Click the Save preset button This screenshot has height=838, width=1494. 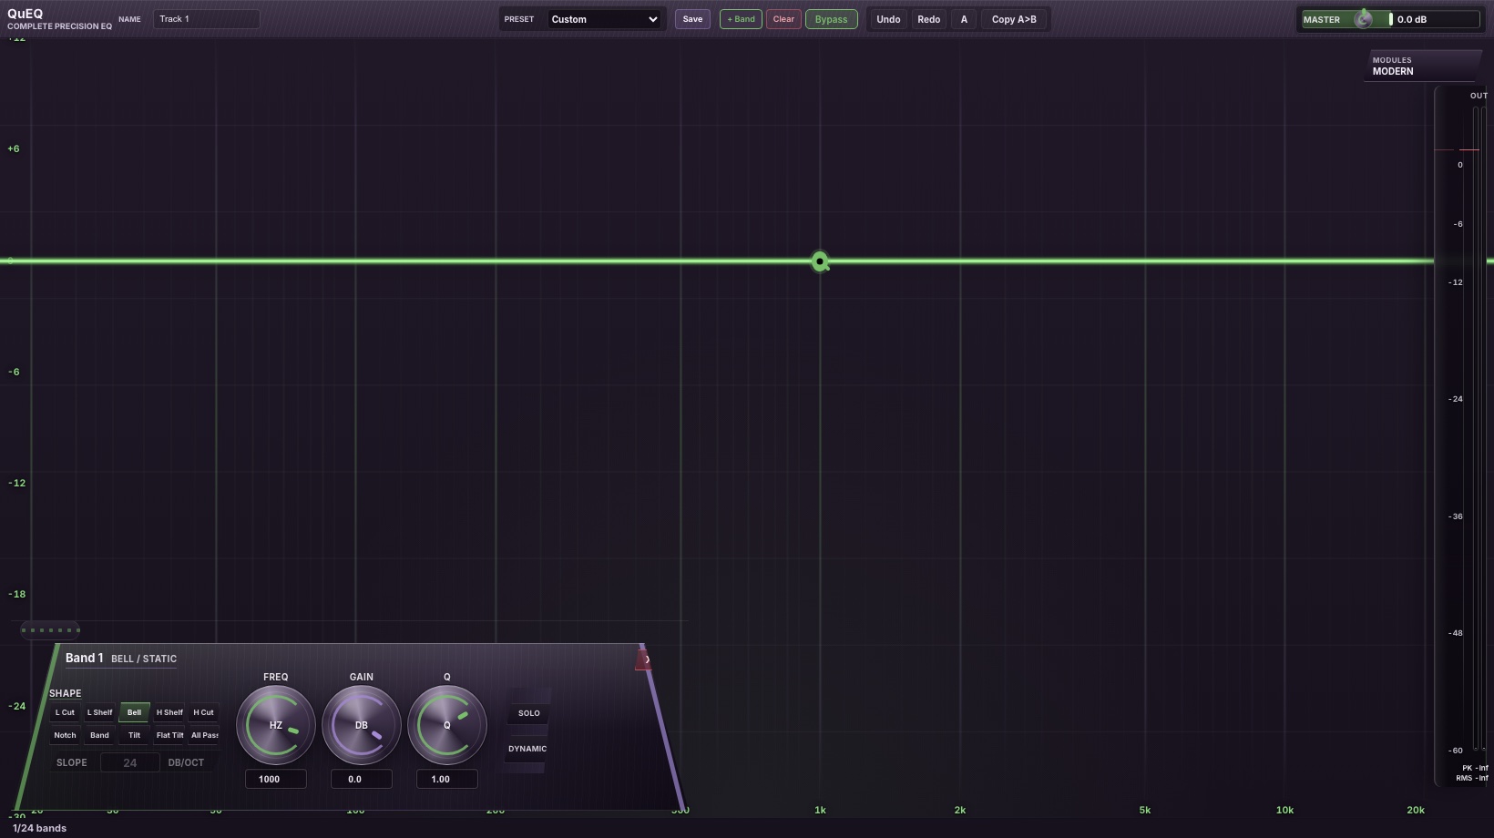coord(692,19)
